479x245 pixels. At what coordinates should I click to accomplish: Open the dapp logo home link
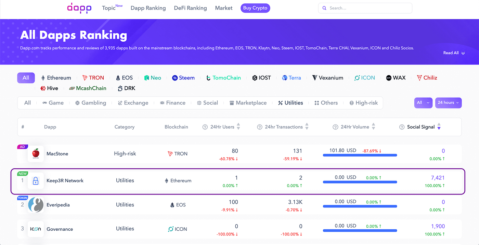tap(79, 8)
